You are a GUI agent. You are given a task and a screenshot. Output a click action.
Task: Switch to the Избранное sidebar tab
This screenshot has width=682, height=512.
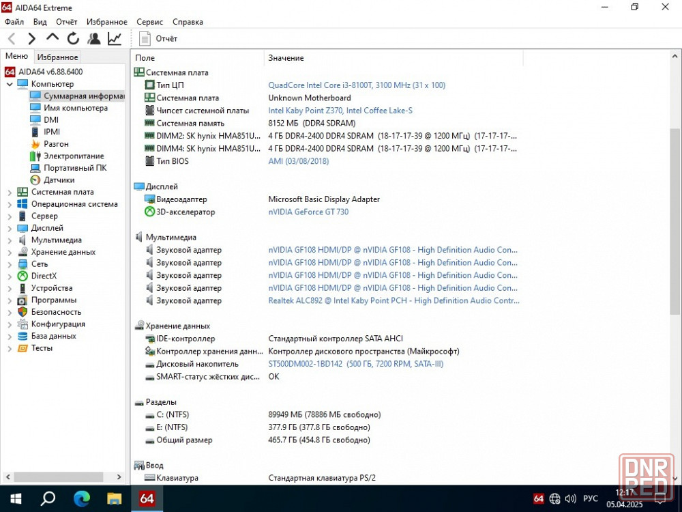[57, 57]
